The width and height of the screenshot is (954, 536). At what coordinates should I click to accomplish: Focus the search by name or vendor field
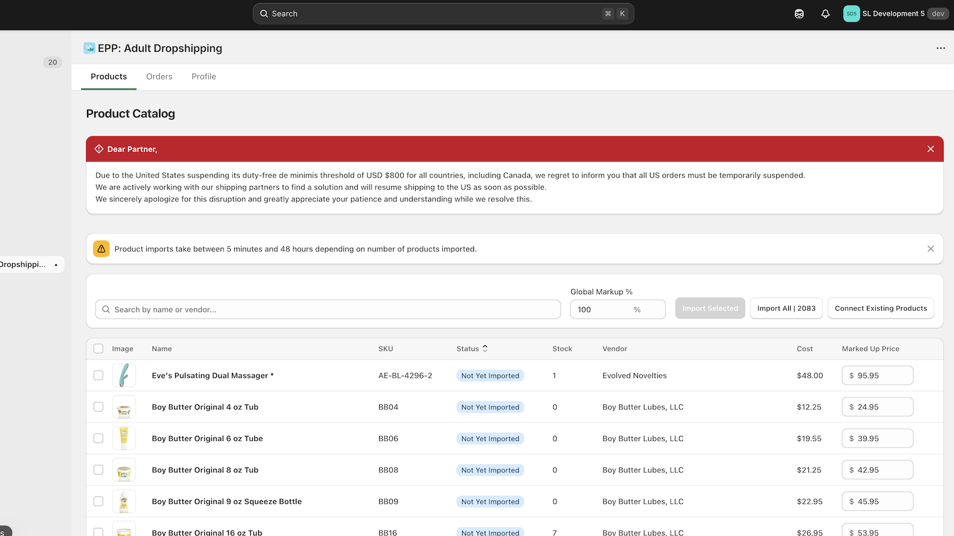[x=328, y=310]
